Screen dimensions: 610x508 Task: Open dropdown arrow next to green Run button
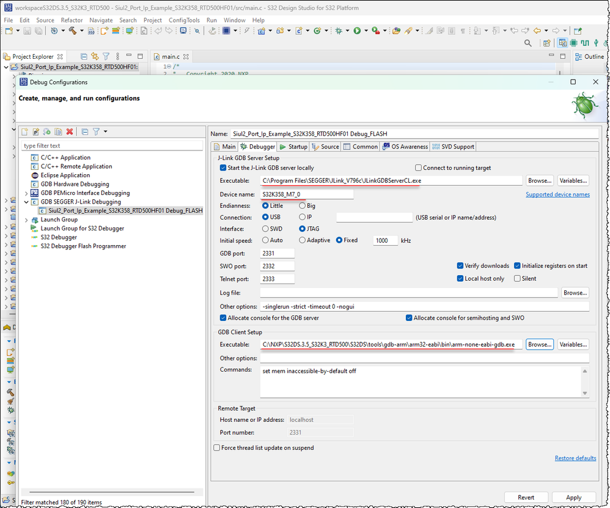(x=366, y=31)
